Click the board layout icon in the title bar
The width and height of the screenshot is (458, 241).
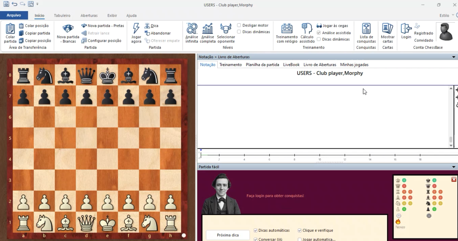pos(31,4)
